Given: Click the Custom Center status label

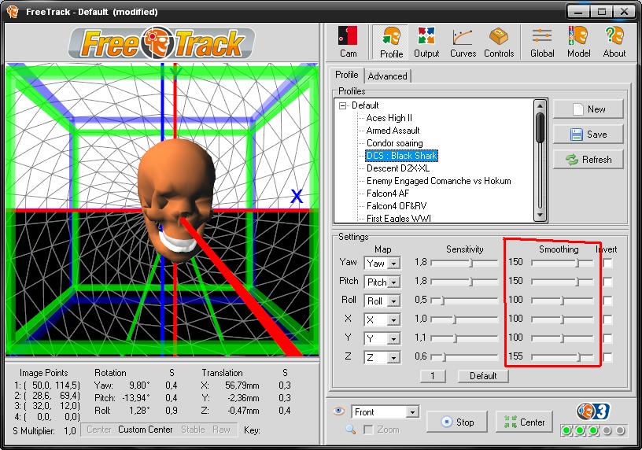Looking at the screenshot, I should (146, 430).
